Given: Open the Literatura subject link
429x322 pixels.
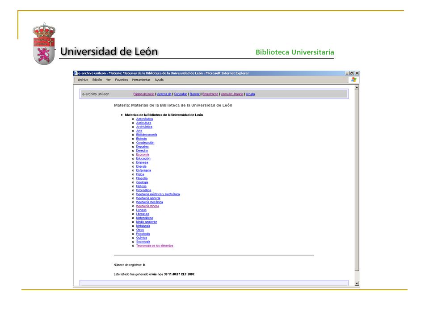Looking at the screenshot, I should pos(143,214).
